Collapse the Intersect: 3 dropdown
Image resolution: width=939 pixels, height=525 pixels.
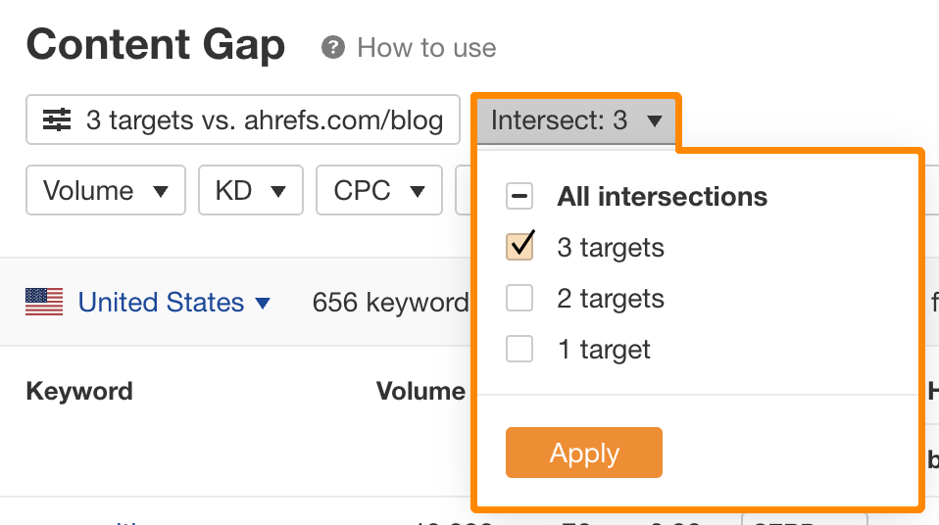(576, 120)
